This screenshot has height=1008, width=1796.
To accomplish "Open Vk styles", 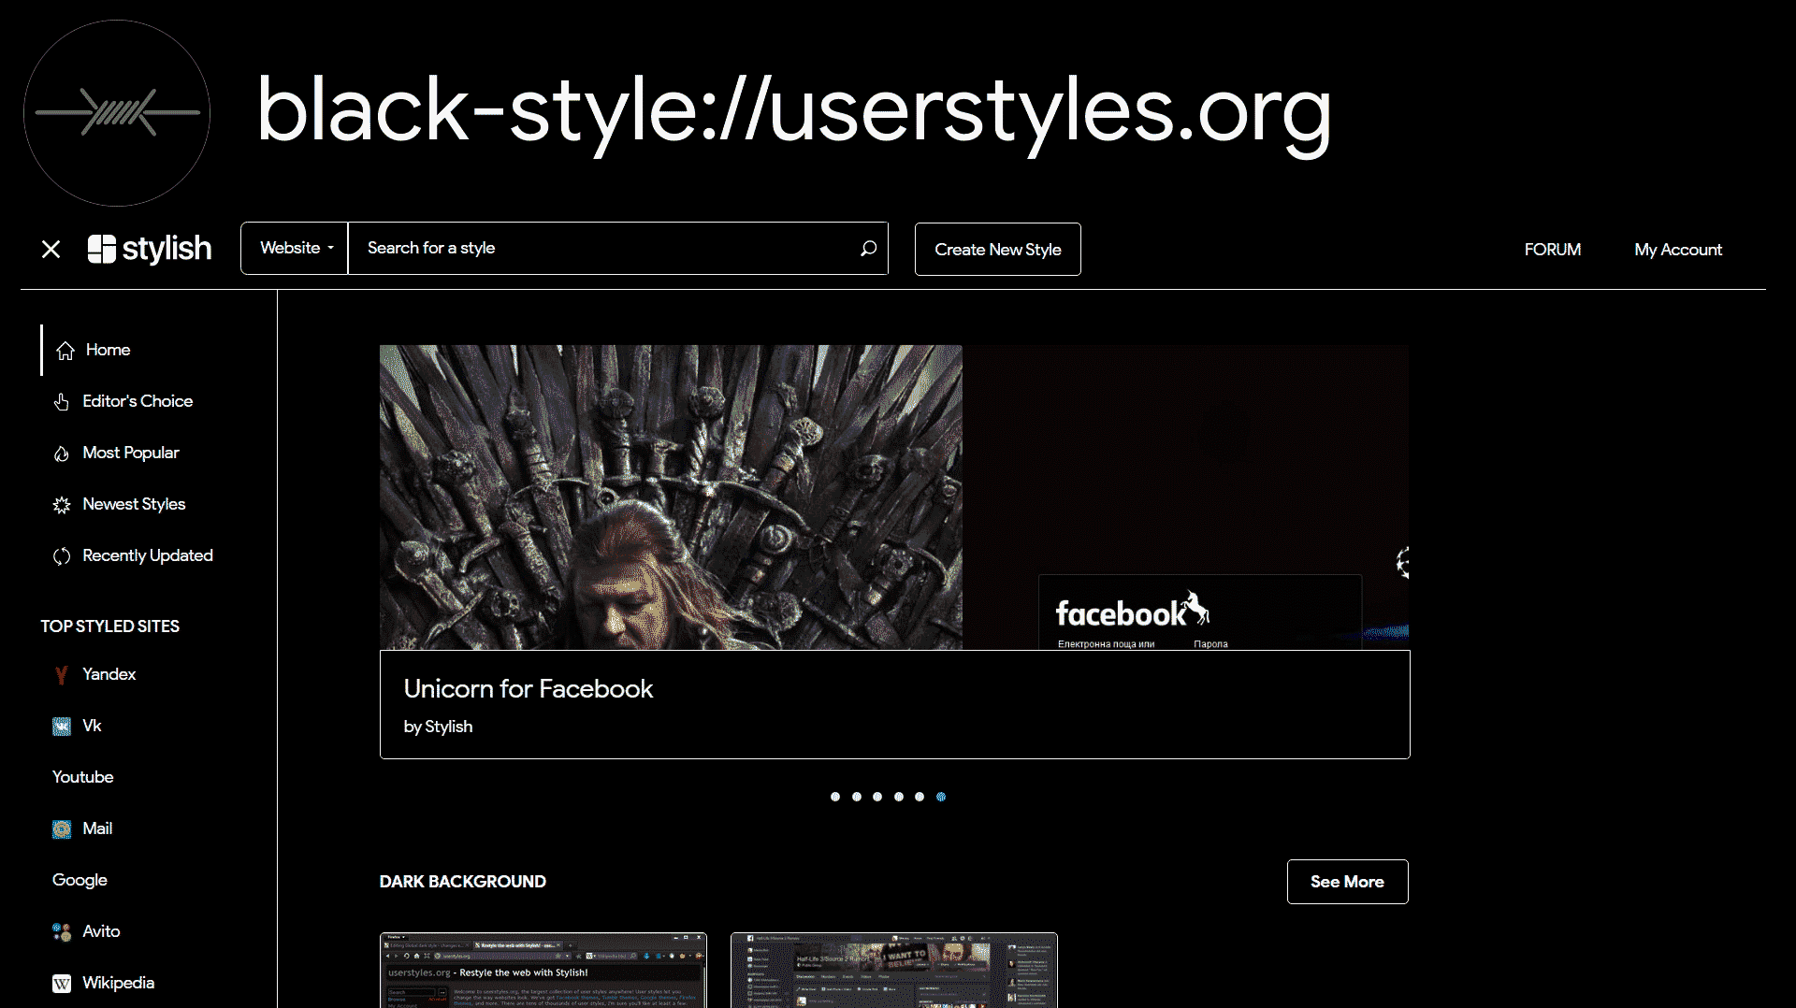I will (92, 726).
